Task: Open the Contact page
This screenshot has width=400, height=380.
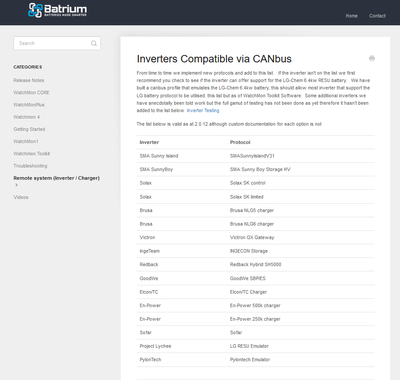Action: click(377, 16)
